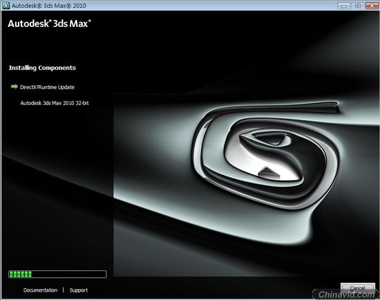Click the 3ds Max title bar icon
The width and height of the screenshot is (380, 300).
point(6,6)
